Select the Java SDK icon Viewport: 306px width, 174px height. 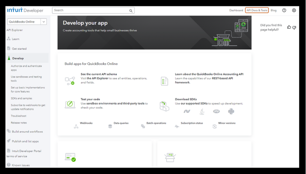tap(202, 112)
